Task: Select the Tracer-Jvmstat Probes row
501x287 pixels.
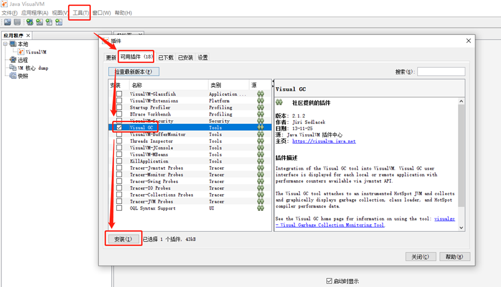Action: tap(190, 168)
